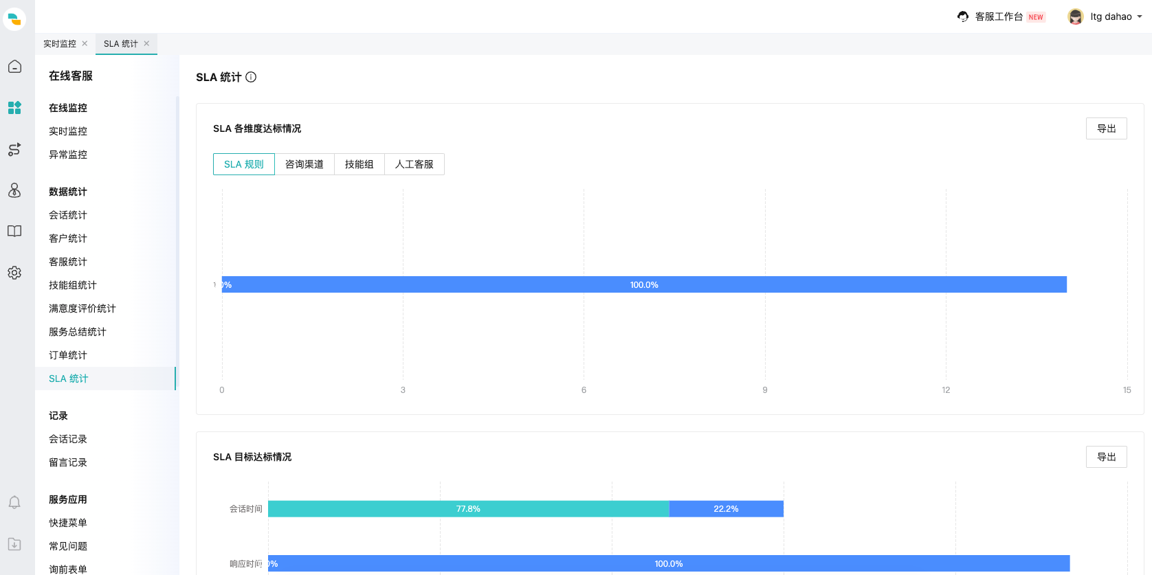Open the customer person icon in sidebar
The width and height of the screenshot is (1152, 575).
(x=14, y=190)
